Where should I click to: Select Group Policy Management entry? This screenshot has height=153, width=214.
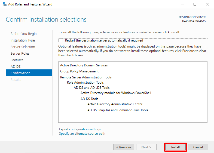79,71
